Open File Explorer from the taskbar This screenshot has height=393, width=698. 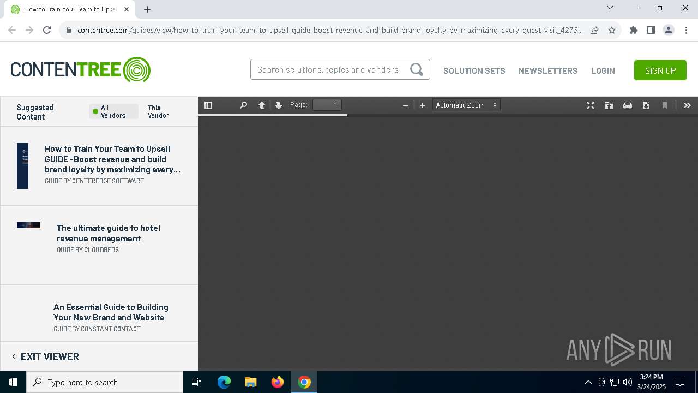pos(251,382)
